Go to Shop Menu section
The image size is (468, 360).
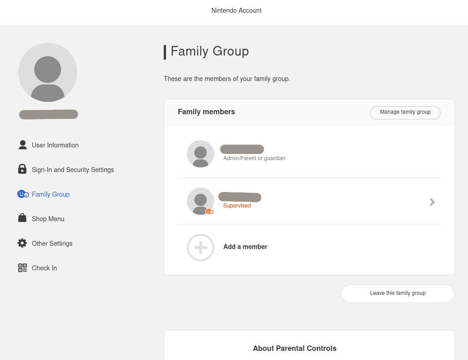click(x=48, y=219)
